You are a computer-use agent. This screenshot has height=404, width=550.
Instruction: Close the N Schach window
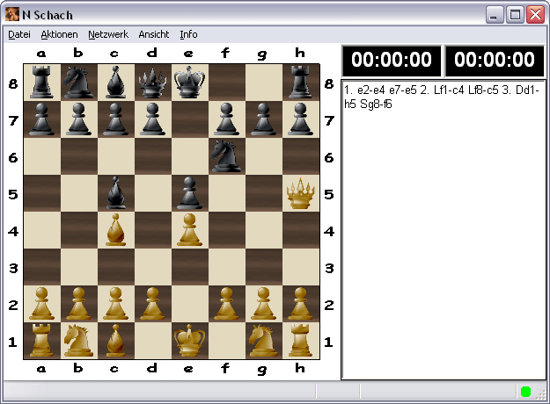pos(535,15)
